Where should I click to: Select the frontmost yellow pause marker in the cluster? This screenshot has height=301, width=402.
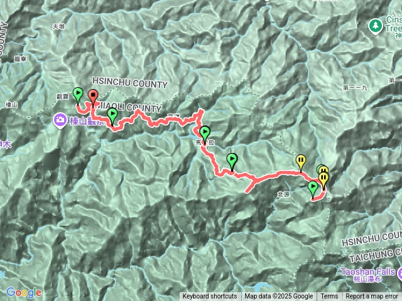(x=324, y=180)
